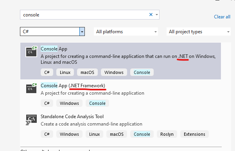Screen dimensions: 235x151
Task: Click C# tag under Console App
Action: 47,72
